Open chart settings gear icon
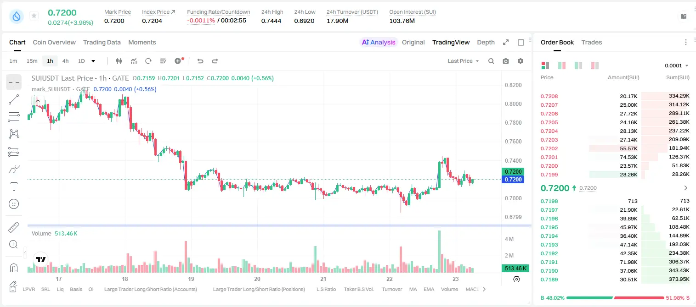Screen dimensions: 696x307 521,61
